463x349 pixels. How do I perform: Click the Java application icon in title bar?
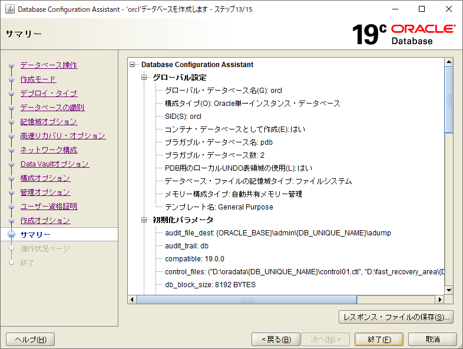click(10, 9)
